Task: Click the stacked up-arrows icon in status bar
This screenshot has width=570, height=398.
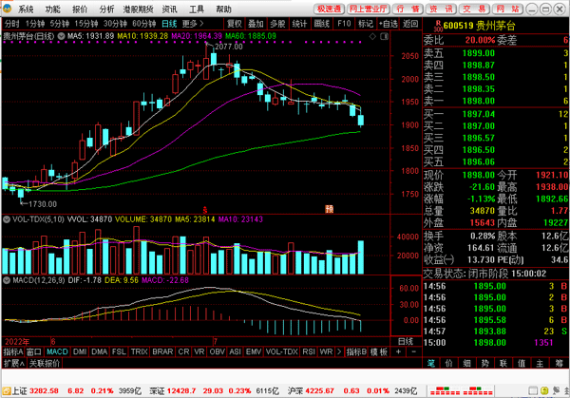Action: tap(567, 390)
